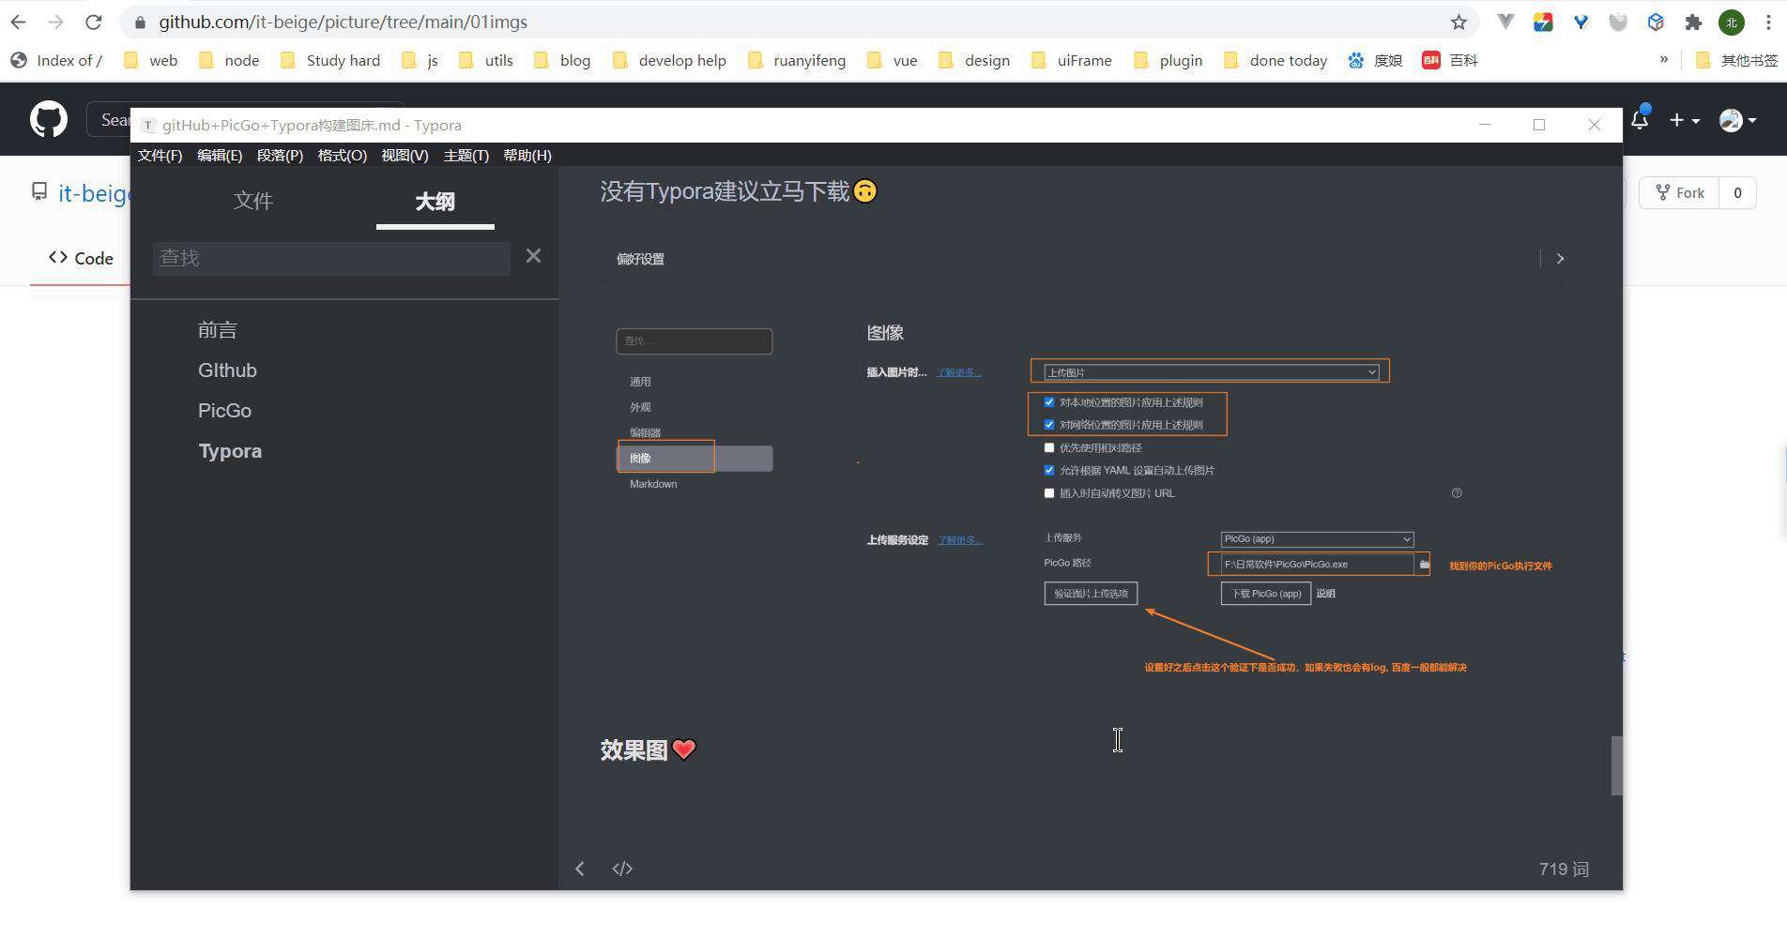This screenshot has height=937, width=1787.
Task: Expand the bookmarks overflow chevron
Action: [x=1664, y=59]
